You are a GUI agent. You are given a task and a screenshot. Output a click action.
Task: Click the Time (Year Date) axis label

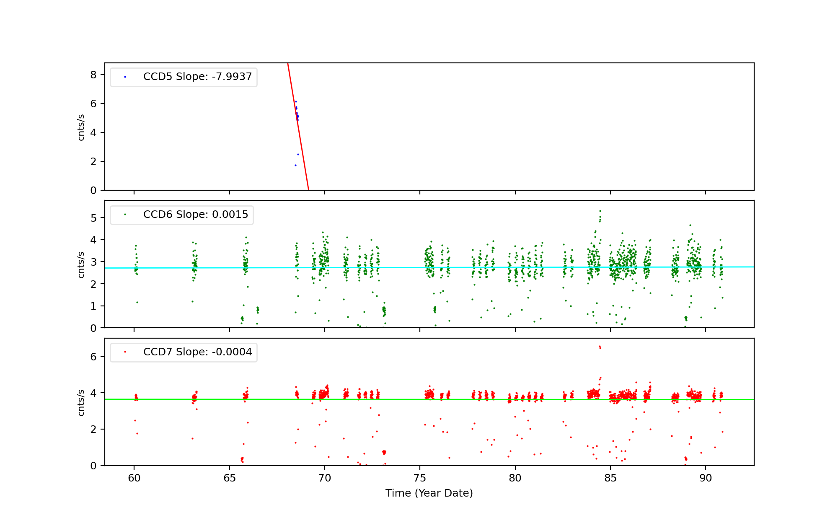click(x=429, y=493)
